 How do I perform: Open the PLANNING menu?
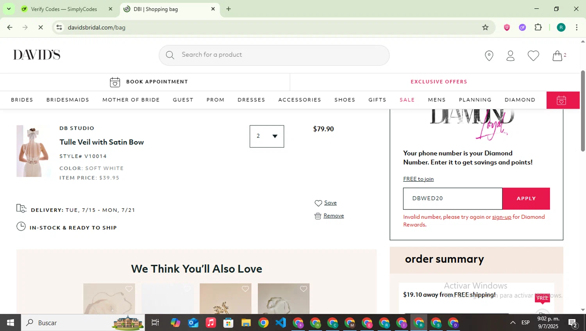(x=475, y=100)
